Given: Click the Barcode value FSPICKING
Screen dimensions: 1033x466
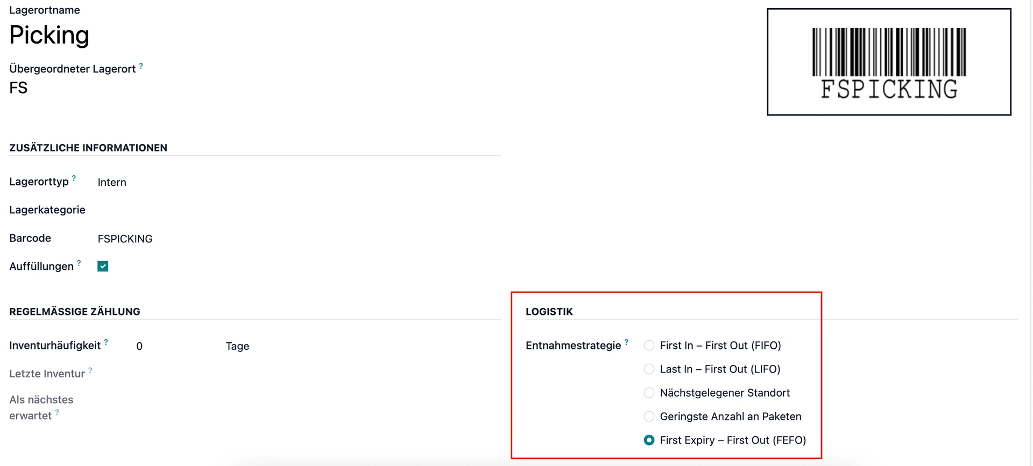Looking at the screenshot, I should tap(125, 238).
